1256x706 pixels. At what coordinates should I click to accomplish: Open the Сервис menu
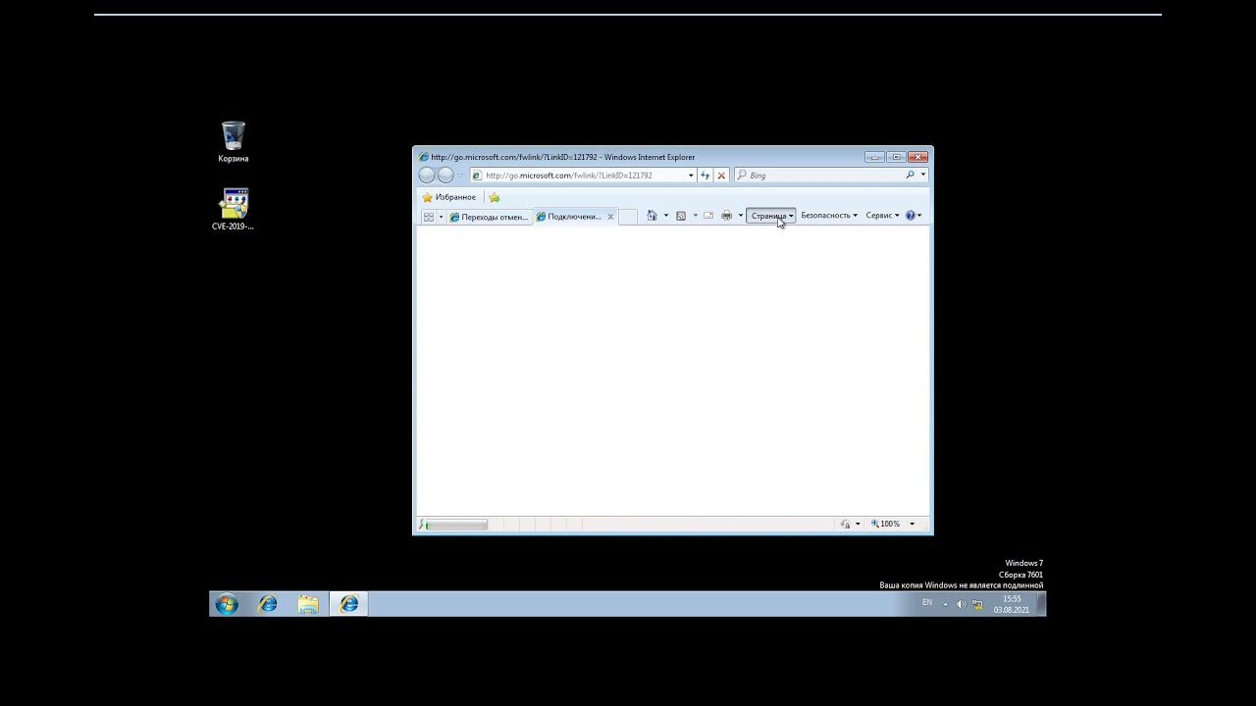tap(882, 216)
